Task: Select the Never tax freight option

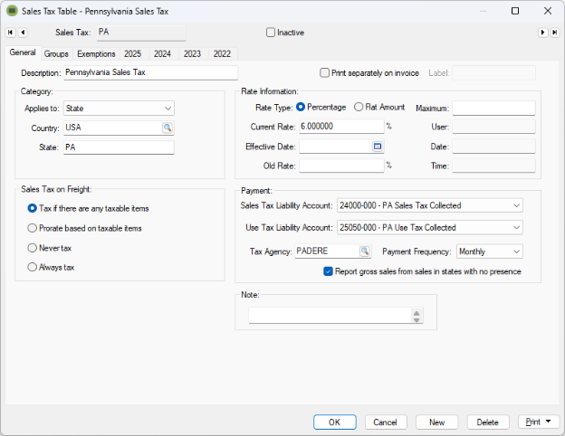Action: coord(33,248)
